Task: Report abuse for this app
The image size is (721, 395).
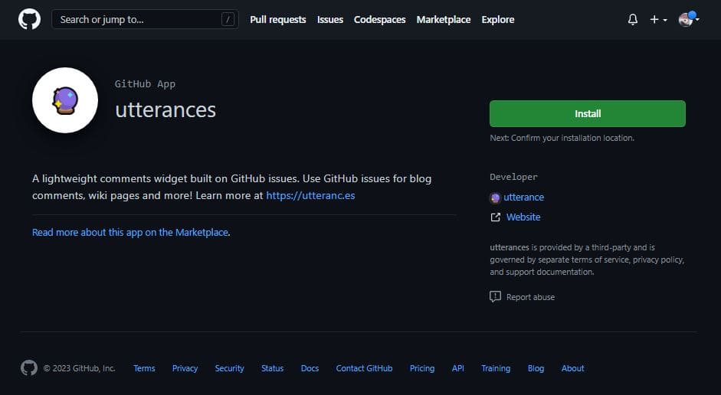Action: point(530,297)
